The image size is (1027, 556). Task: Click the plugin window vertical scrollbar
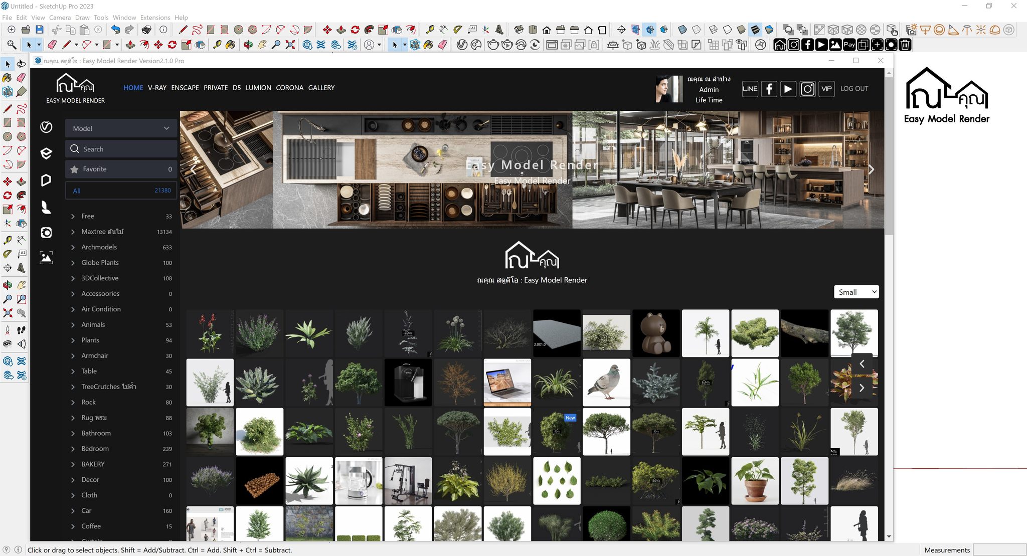(x=889, y=155)
